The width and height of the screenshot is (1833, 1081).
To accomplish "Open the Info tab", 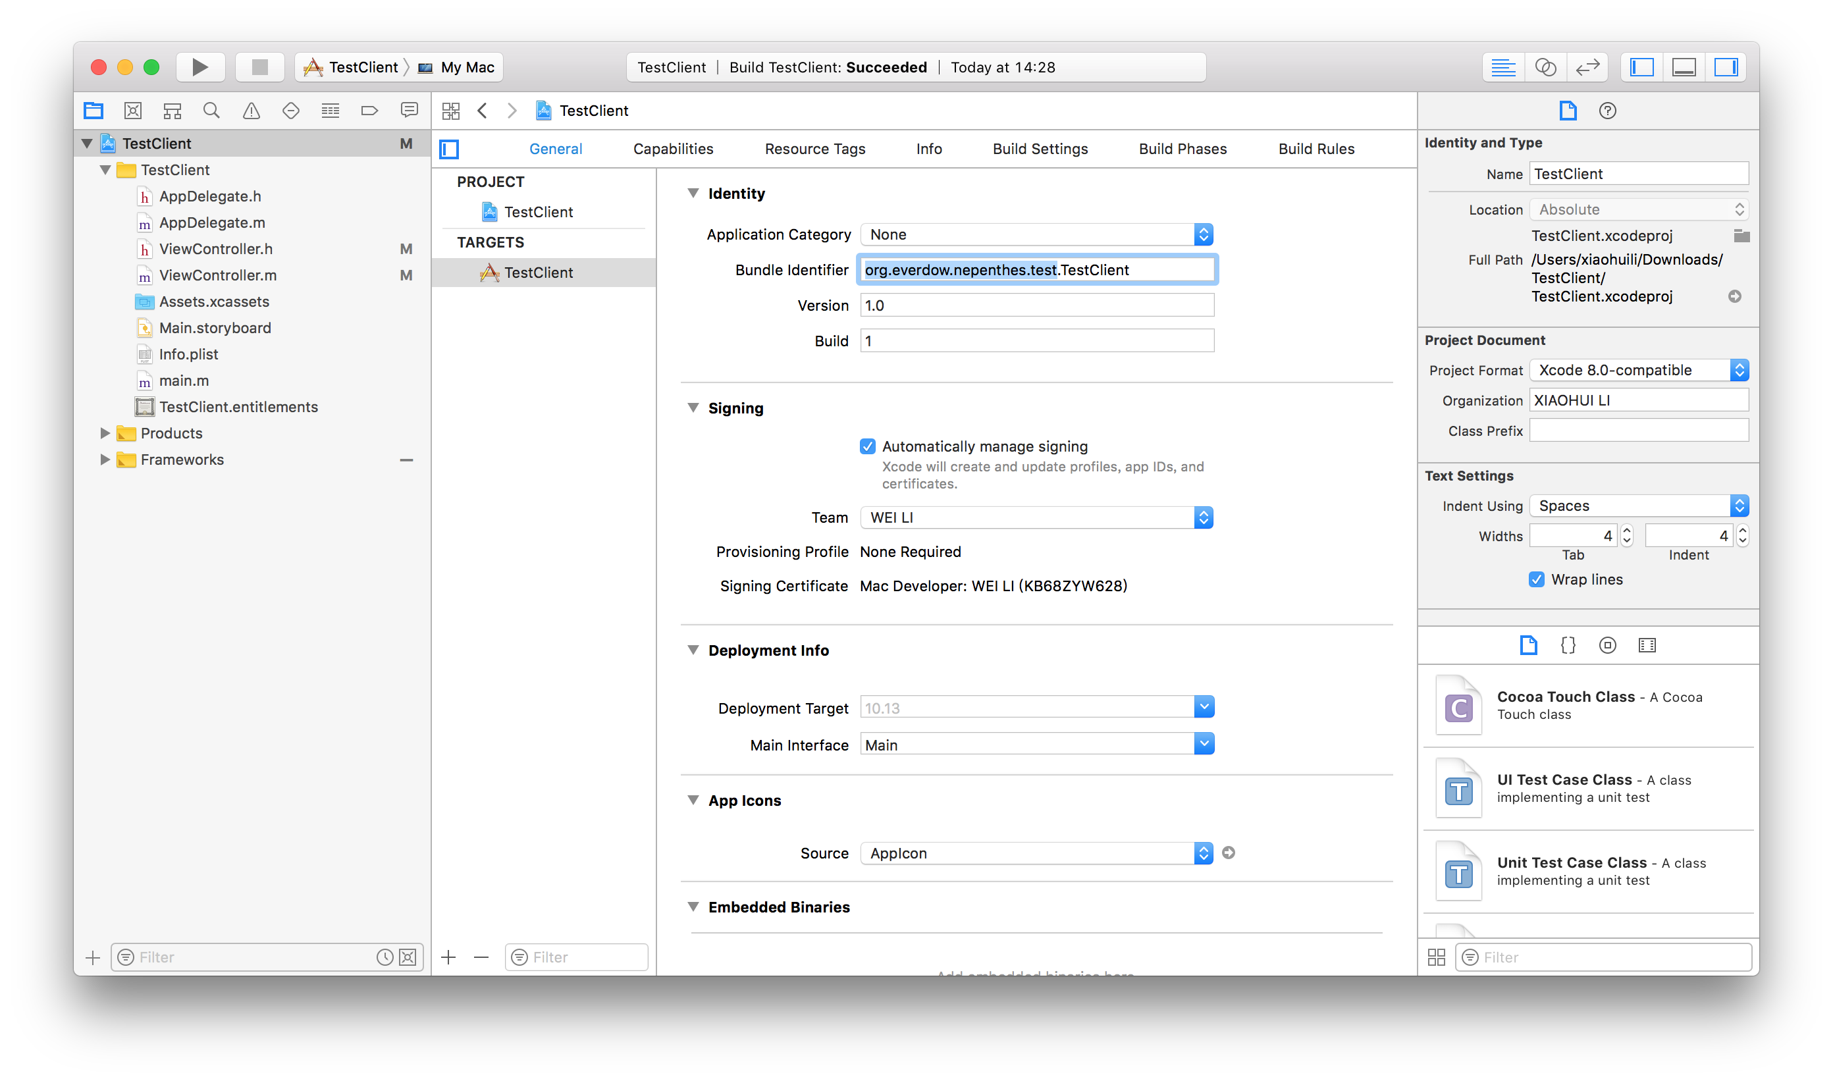I will 929,149.
